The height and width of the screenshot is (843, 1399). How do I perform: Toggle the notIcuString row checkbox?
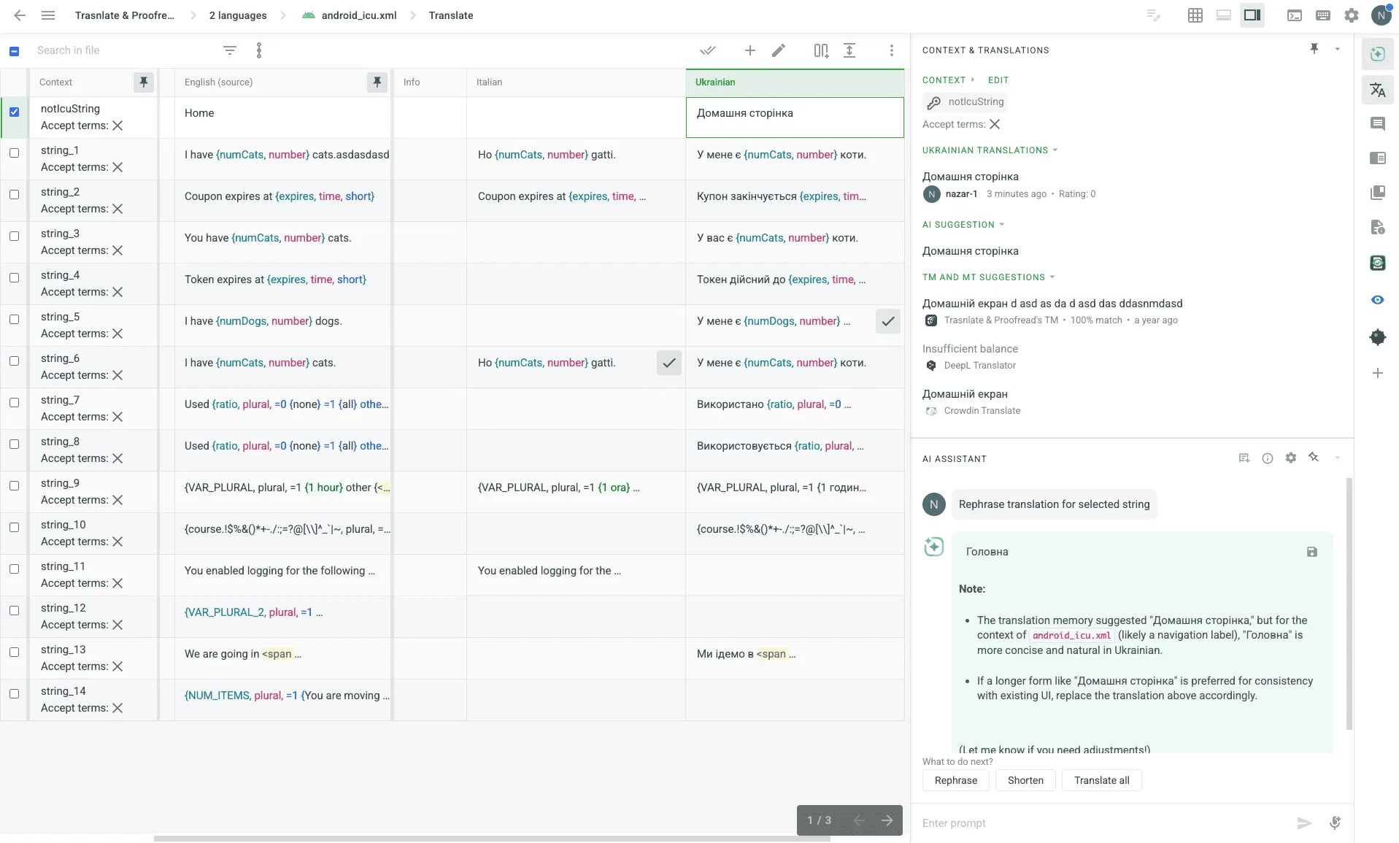tap(15, 112)
